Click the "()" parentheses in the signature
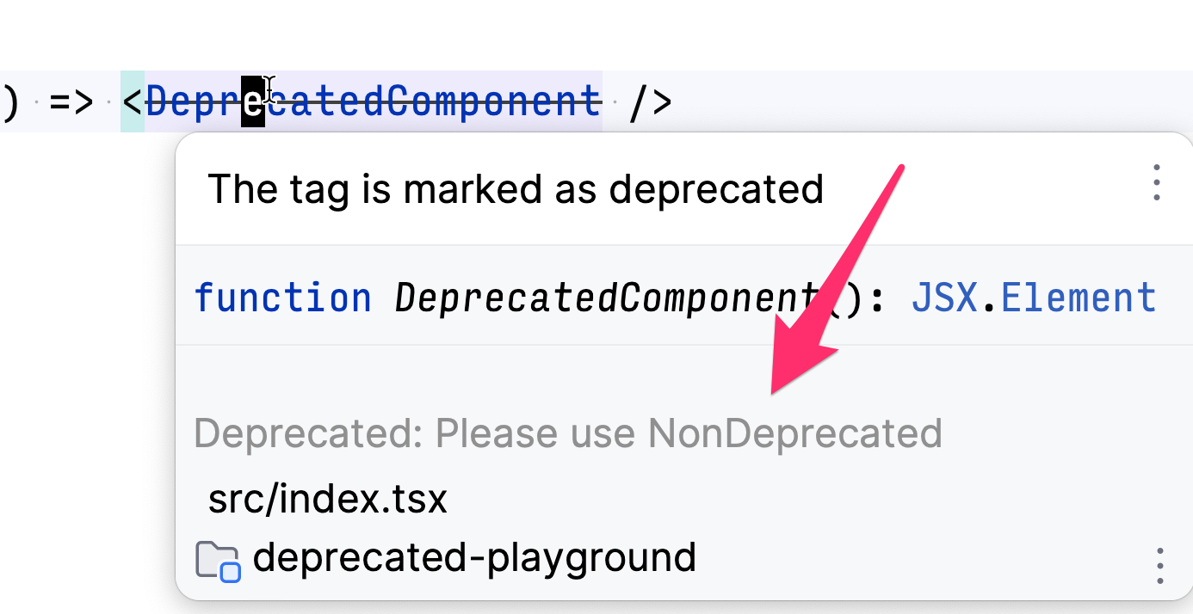Image resolution: width=1193 pixels, height=614 pixels. (x=844, y=298)
